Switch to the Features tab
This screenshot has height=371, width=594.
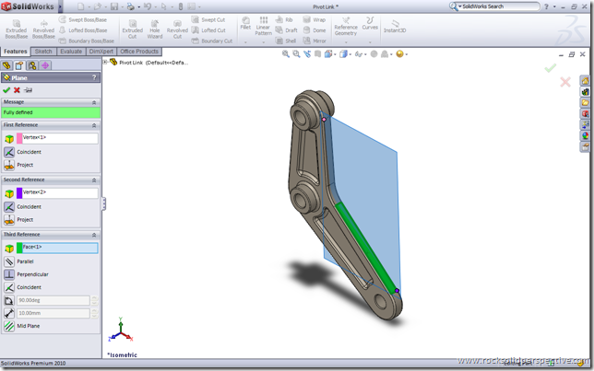pos(16,52)
